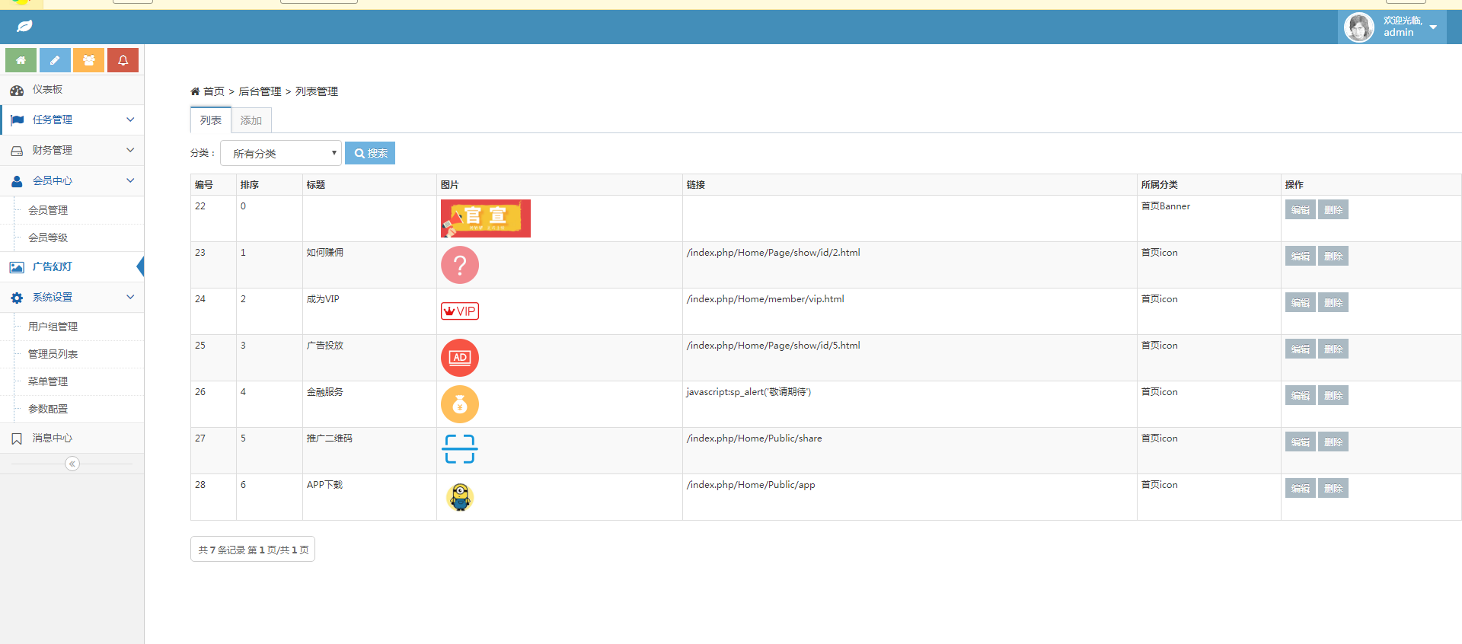Click the orange users shortcut icon
Image resolution: width=1462 pixels, height=644 pixels.
[x=88, y=60]
